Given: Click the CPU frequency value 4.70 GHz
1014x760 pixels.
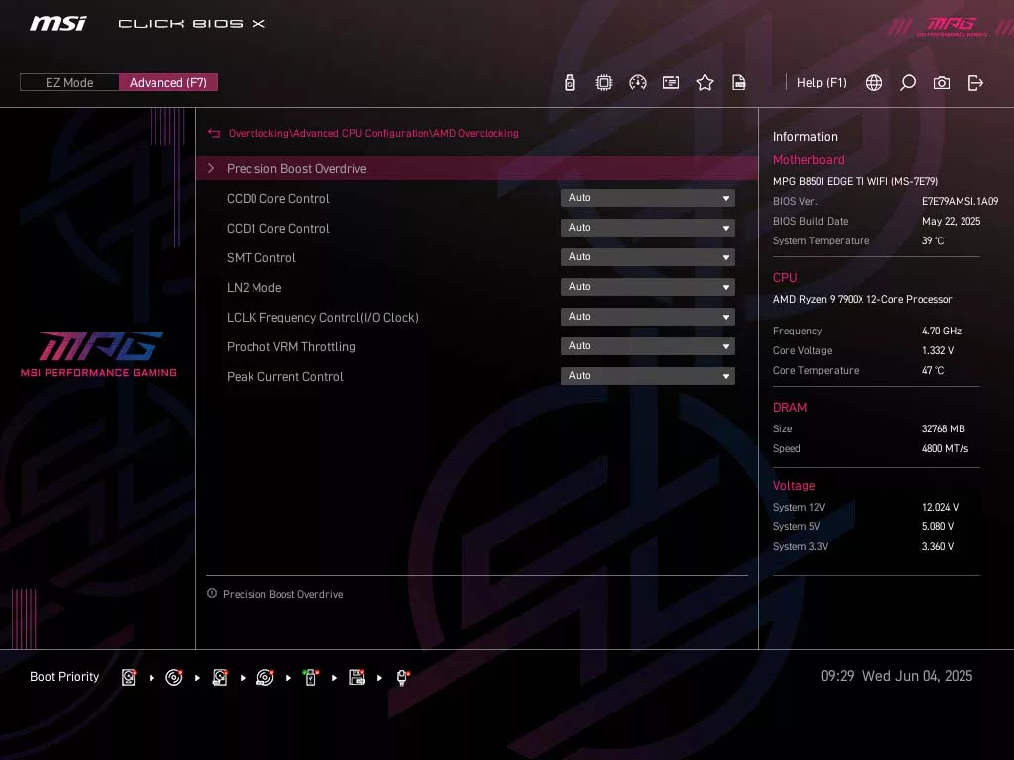Looking at the screenshot, I should click(941, 331).
